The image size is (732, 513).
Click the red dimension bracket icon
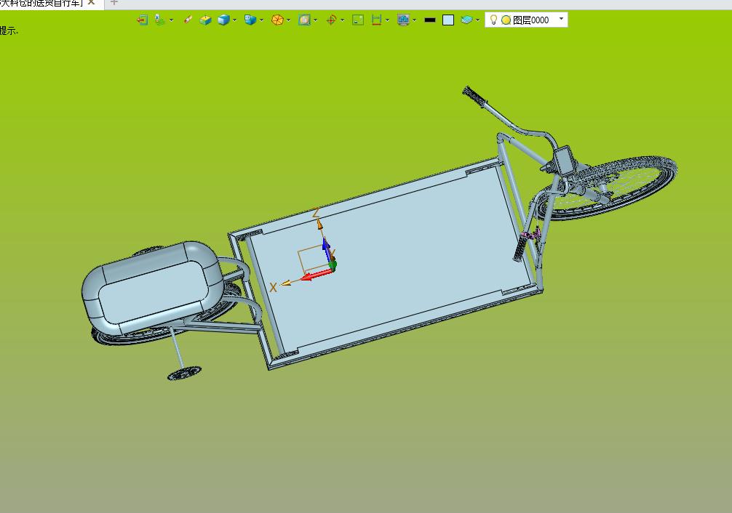(376, 20)
